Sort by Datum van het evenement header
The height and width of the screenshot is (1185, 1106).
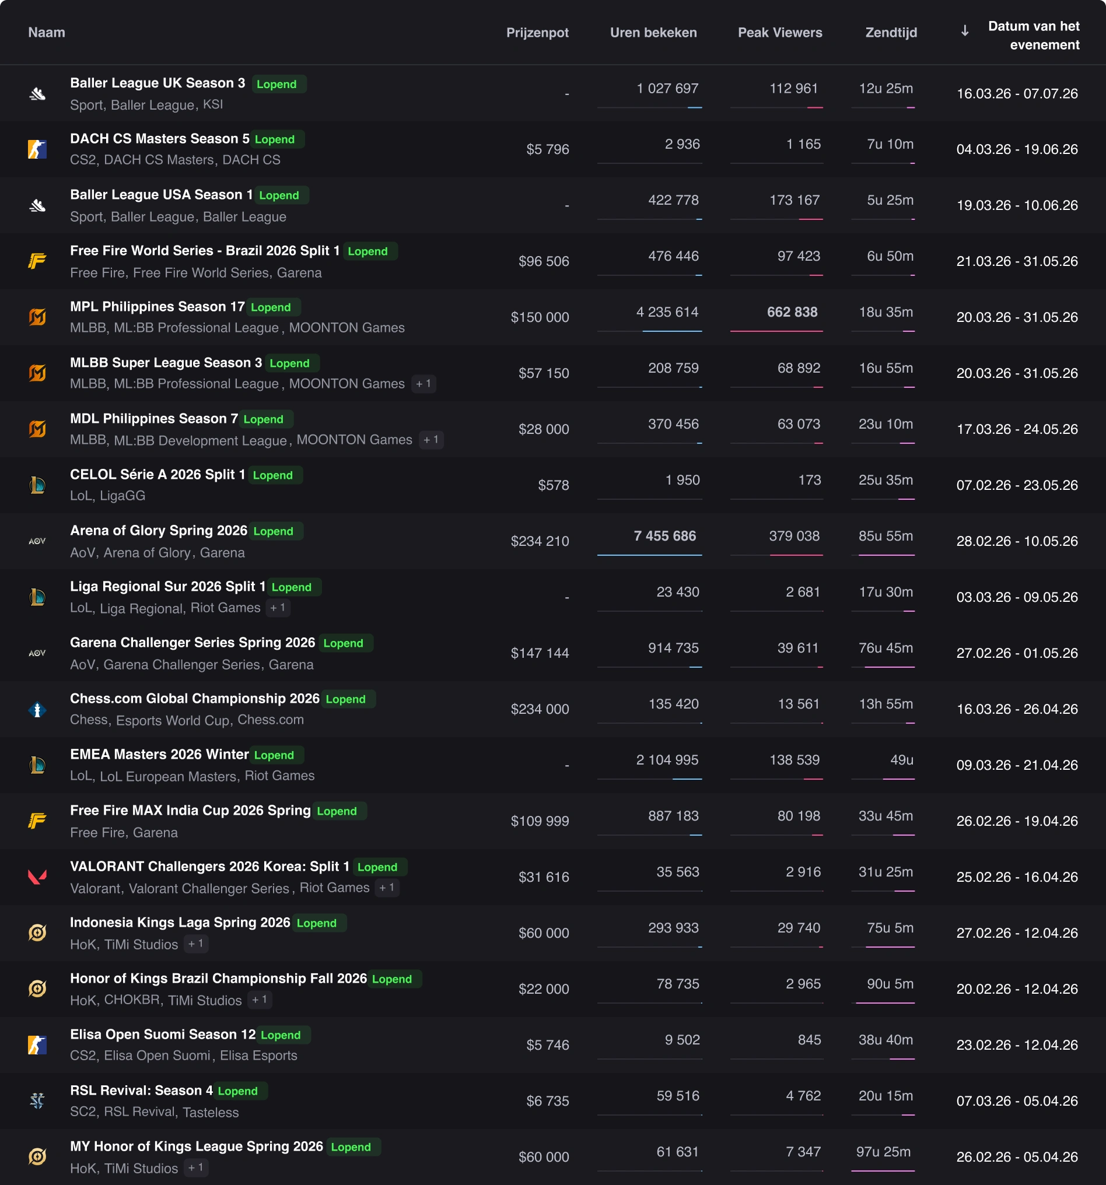click(1034, 35)
